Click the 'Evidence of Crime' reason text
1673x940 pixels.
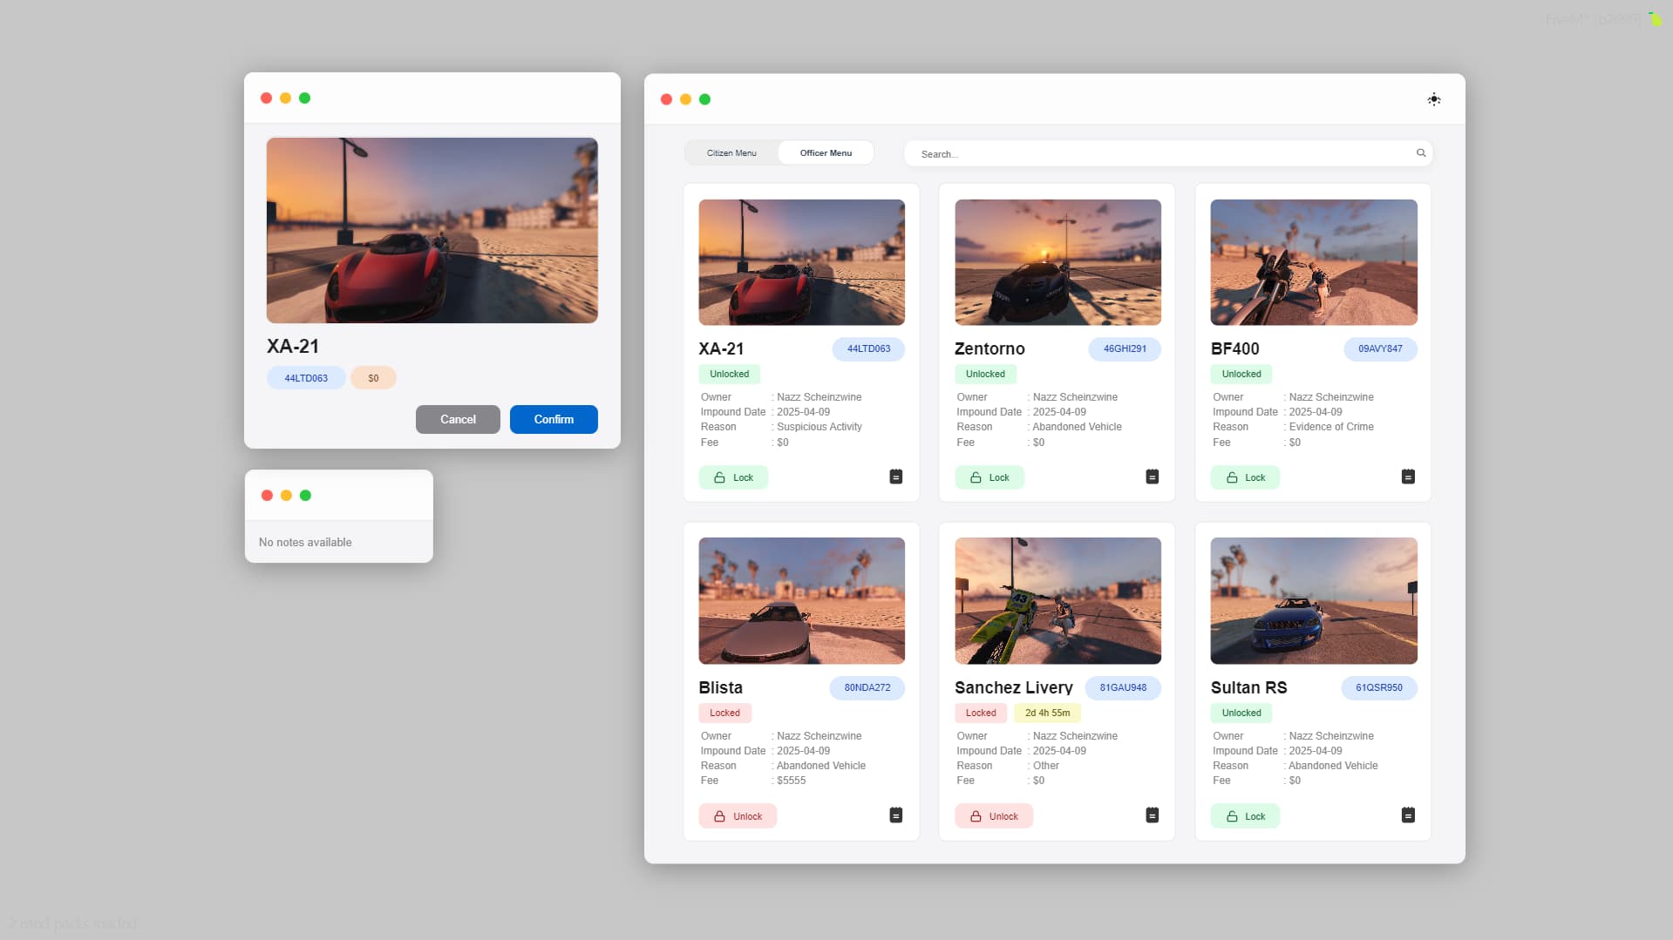(x=1330, y=427)
